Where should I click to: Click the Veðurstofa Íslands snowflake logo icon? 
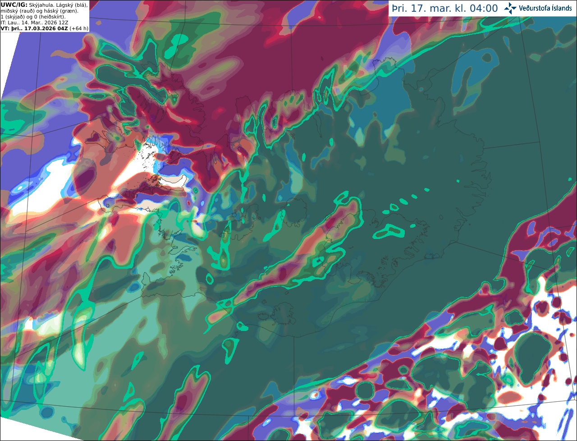[510, 8]
